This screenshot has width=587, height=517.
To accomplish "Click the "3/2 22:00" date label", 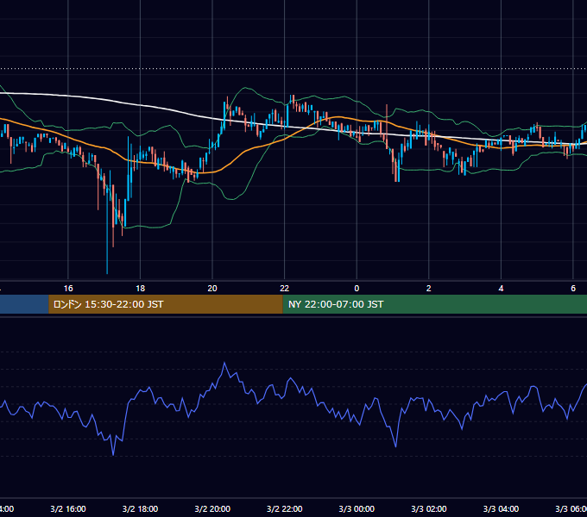I will [x=285, y=508].
